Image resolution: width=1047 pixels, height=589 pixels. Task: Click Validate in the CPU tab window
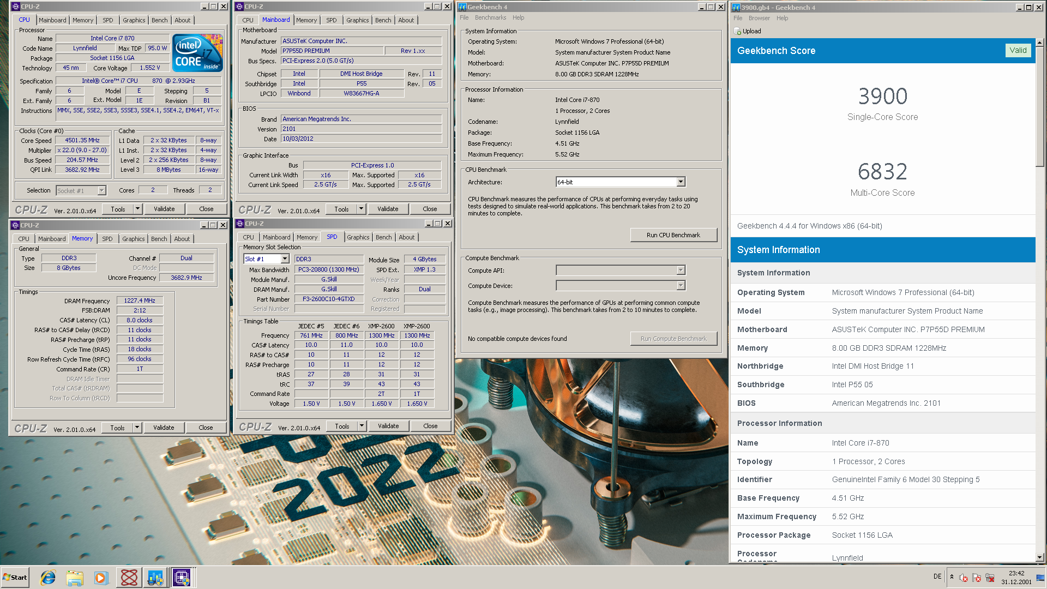coord(164,209)
